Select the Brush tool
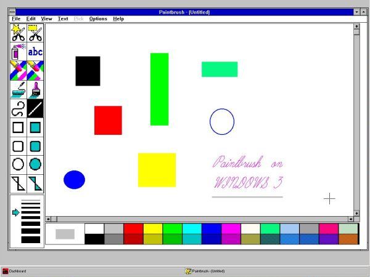Image resolution: width=370 pixels, height=277 pixels. click(35, 89)
